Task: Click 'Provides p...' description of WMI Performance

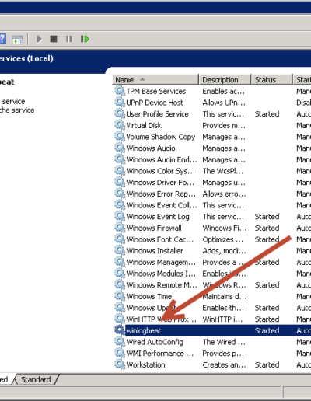Action: point(224,354)
